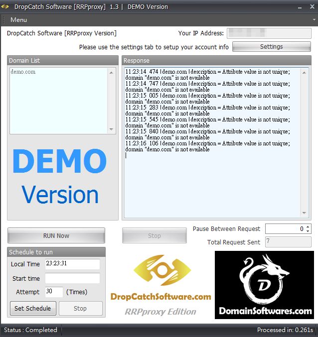
Task: Click the Domain List panel header
Action: pyautogui.click(x=63, y=60)
